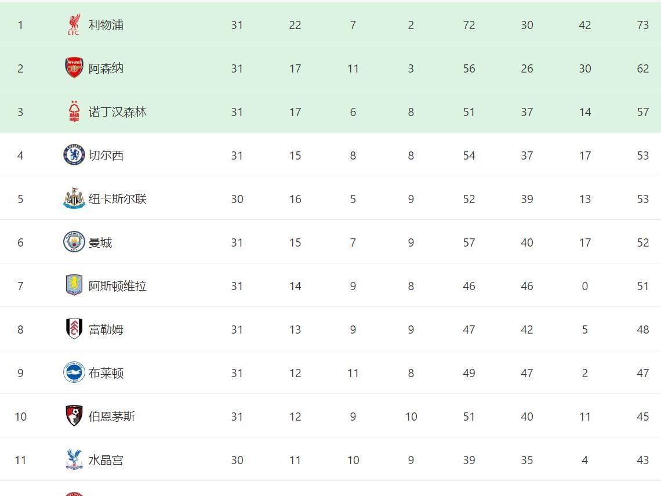
Task: Open the 利物浦 team link
Action: [x=106, y=25]
